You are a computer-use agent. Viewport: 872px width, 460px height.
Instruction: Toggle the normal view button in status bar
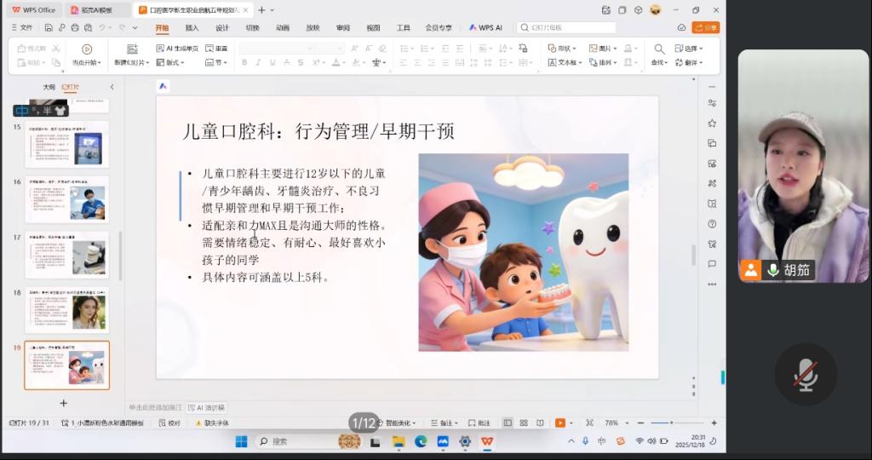tap(508, 423)
